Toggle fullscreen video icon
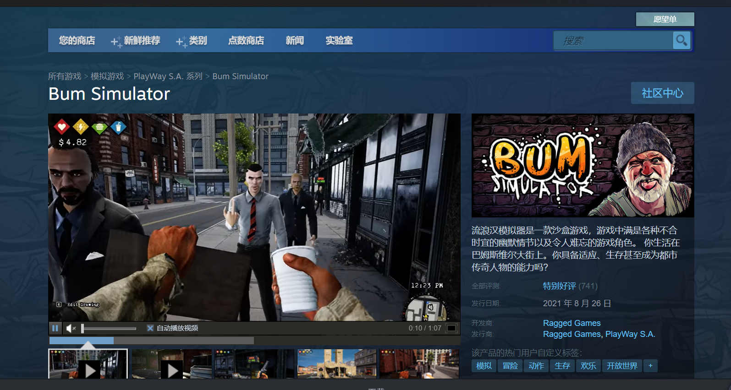Screen dimensions: 731x390 (451, 328)
